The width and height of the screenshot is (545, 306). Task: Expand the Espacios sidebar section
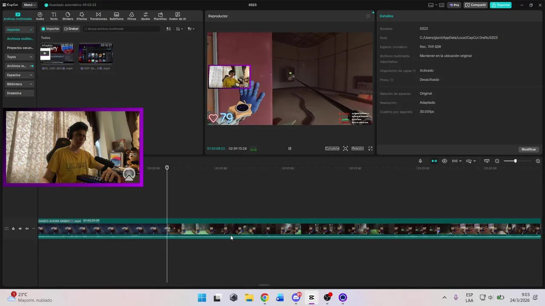click(20, 75)
